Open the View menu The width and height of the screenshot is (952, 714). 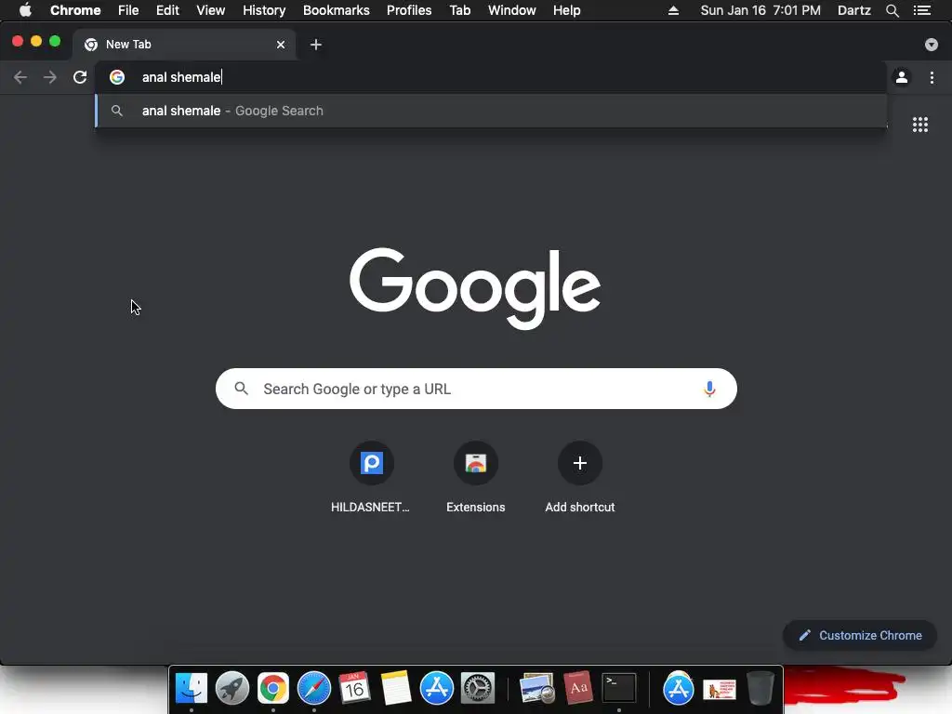211,10
